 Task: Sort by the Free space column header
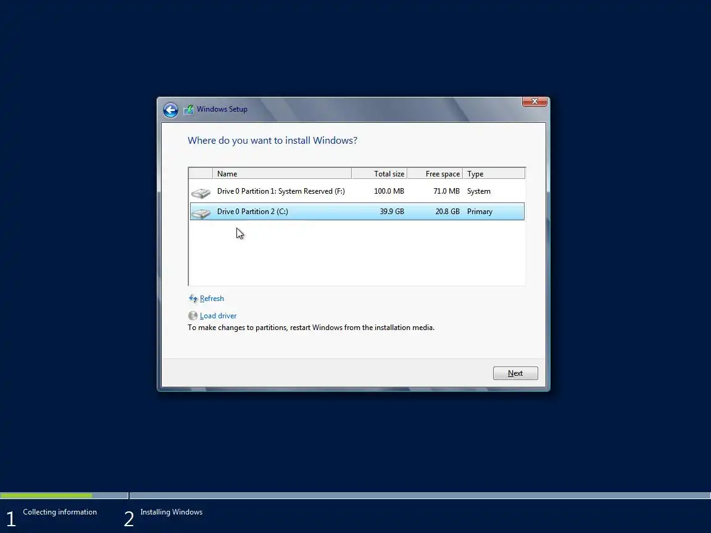[x=435, y=173]
